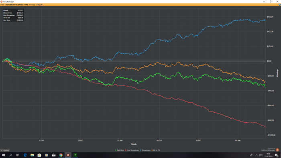The width and height of the screenshot is (281, 158).
Task: Open the People icon in system tray
Action: click(x=251, y=155)
